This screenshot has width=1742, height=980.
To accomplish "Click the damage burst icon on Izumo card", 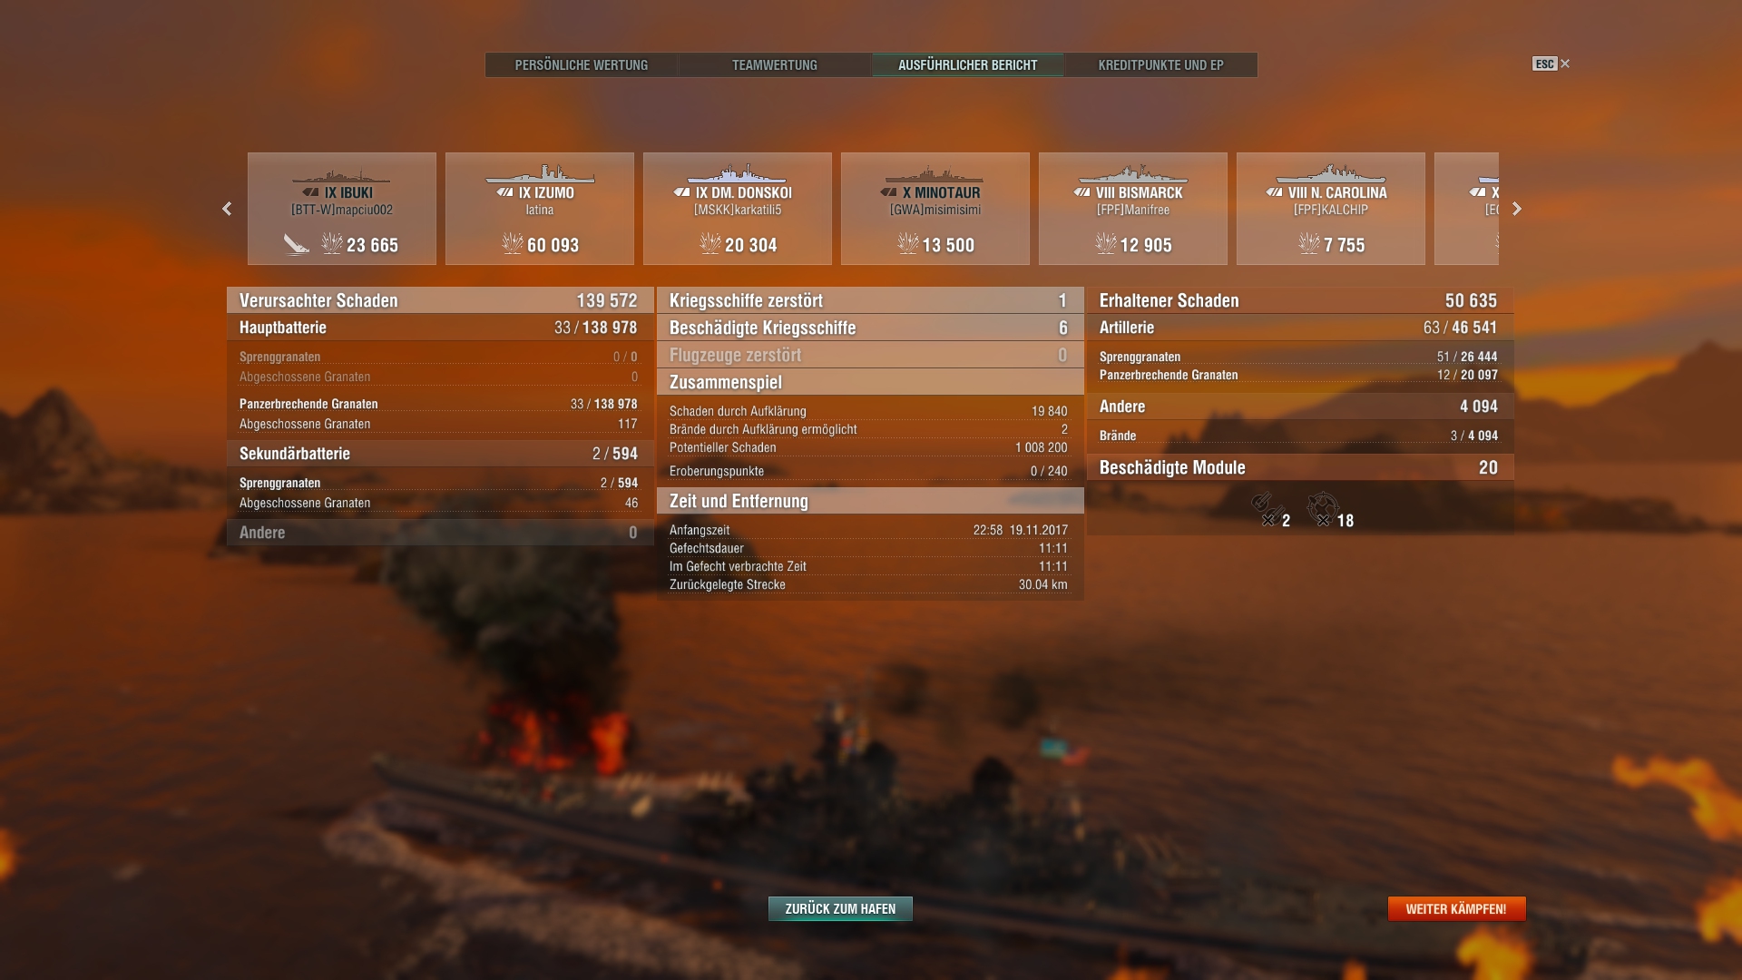I will 513,243.
